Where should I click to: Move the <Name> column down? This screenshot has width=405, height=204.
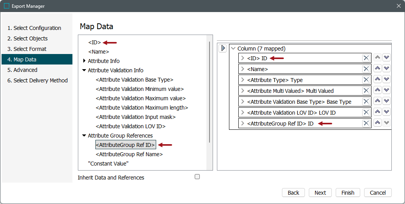386,69
